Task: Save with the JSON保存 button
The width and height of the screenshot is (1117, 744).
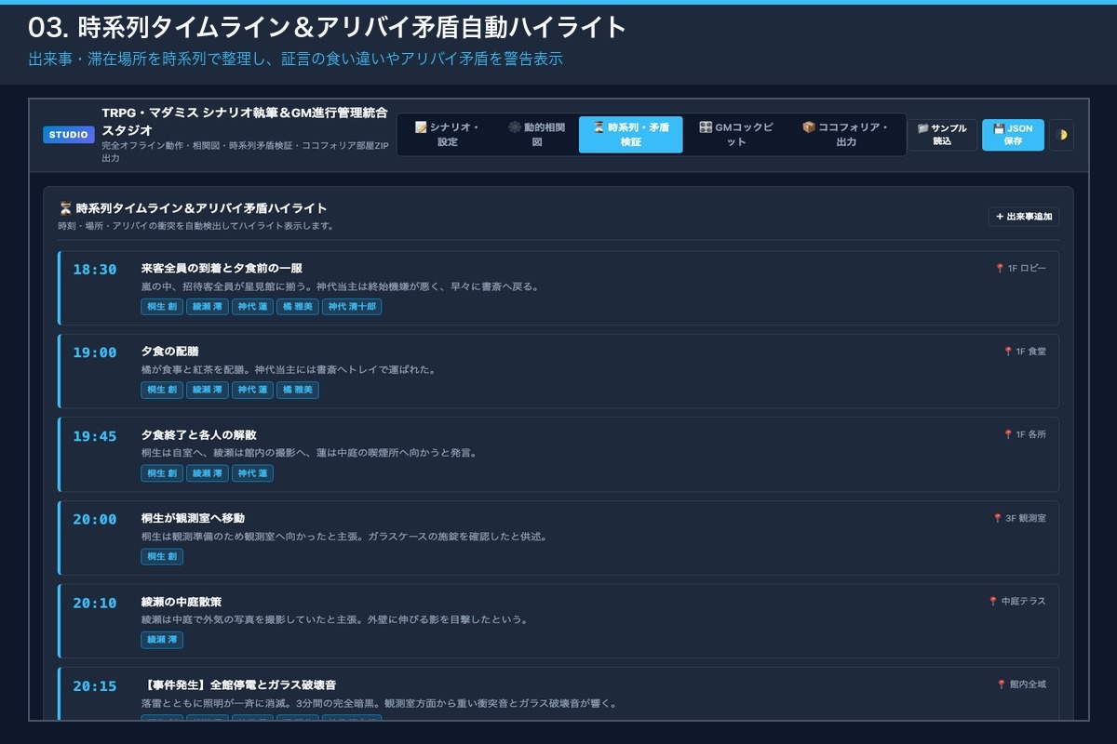Action: click(x=1013, y=135)
